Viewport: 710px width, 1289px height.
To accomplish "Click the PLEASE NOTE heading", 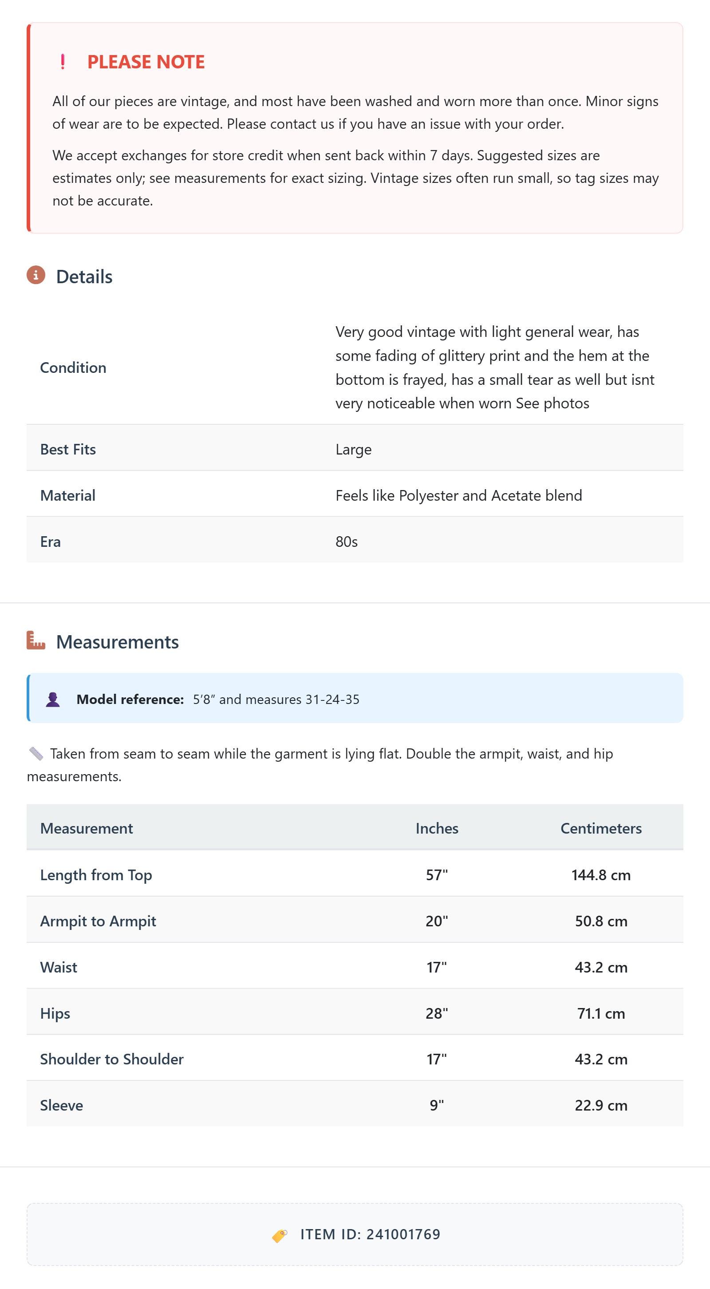I will coord(146,62).
